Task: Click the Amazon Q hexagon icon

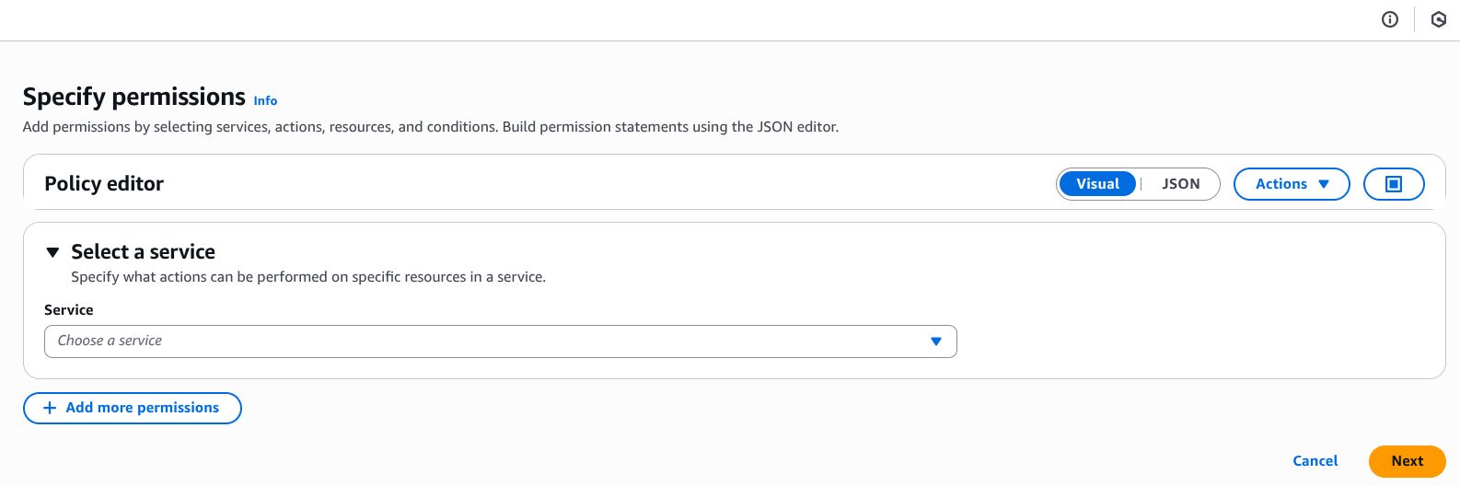Action: pos(1438,19)
